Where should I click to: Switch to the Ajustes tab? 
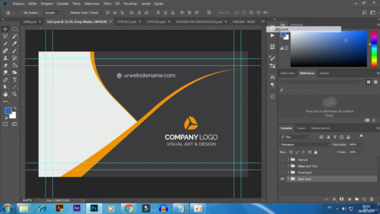pos(324,73)
